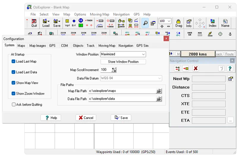Viewport: 238px width, 157px height.
Task: Click the blue GPS download icon
Action: (178, 34)
